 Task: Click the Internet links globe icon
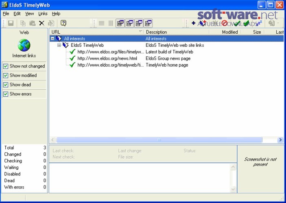24,45
